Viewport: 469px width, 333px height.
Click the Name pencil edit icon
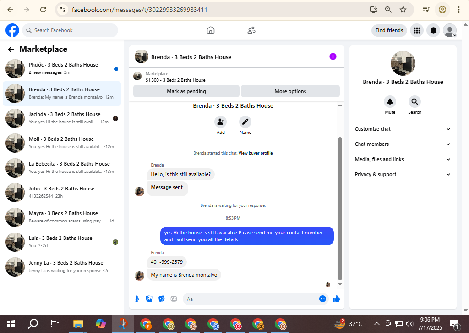click(x=245, y=122)
